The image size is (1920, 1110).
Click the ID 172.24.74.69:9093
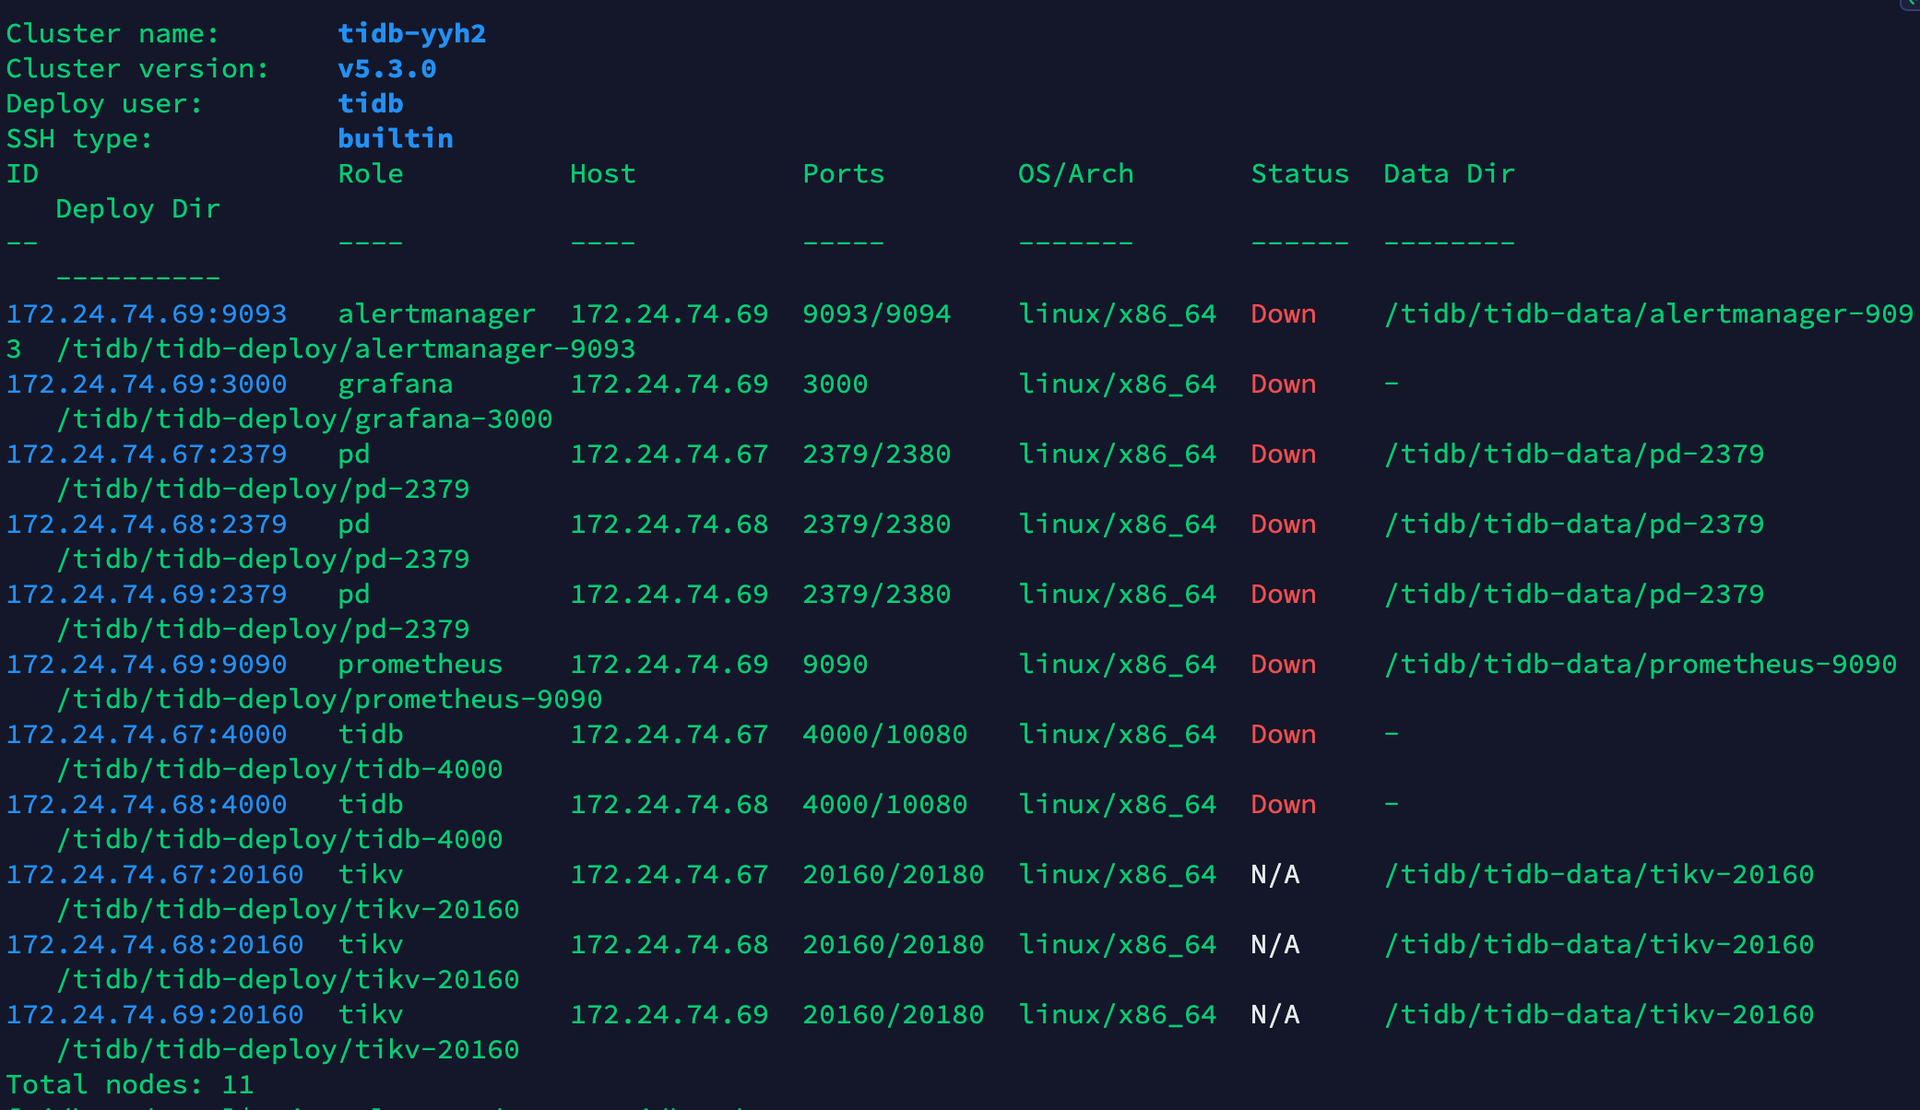tap(146, 314)
